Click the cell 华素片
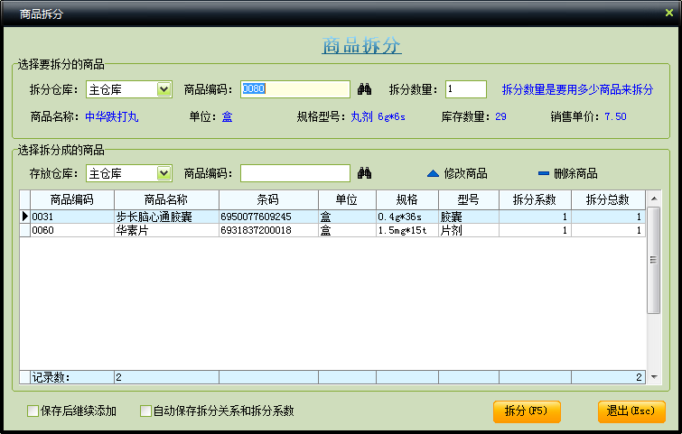 pos(166,230)
